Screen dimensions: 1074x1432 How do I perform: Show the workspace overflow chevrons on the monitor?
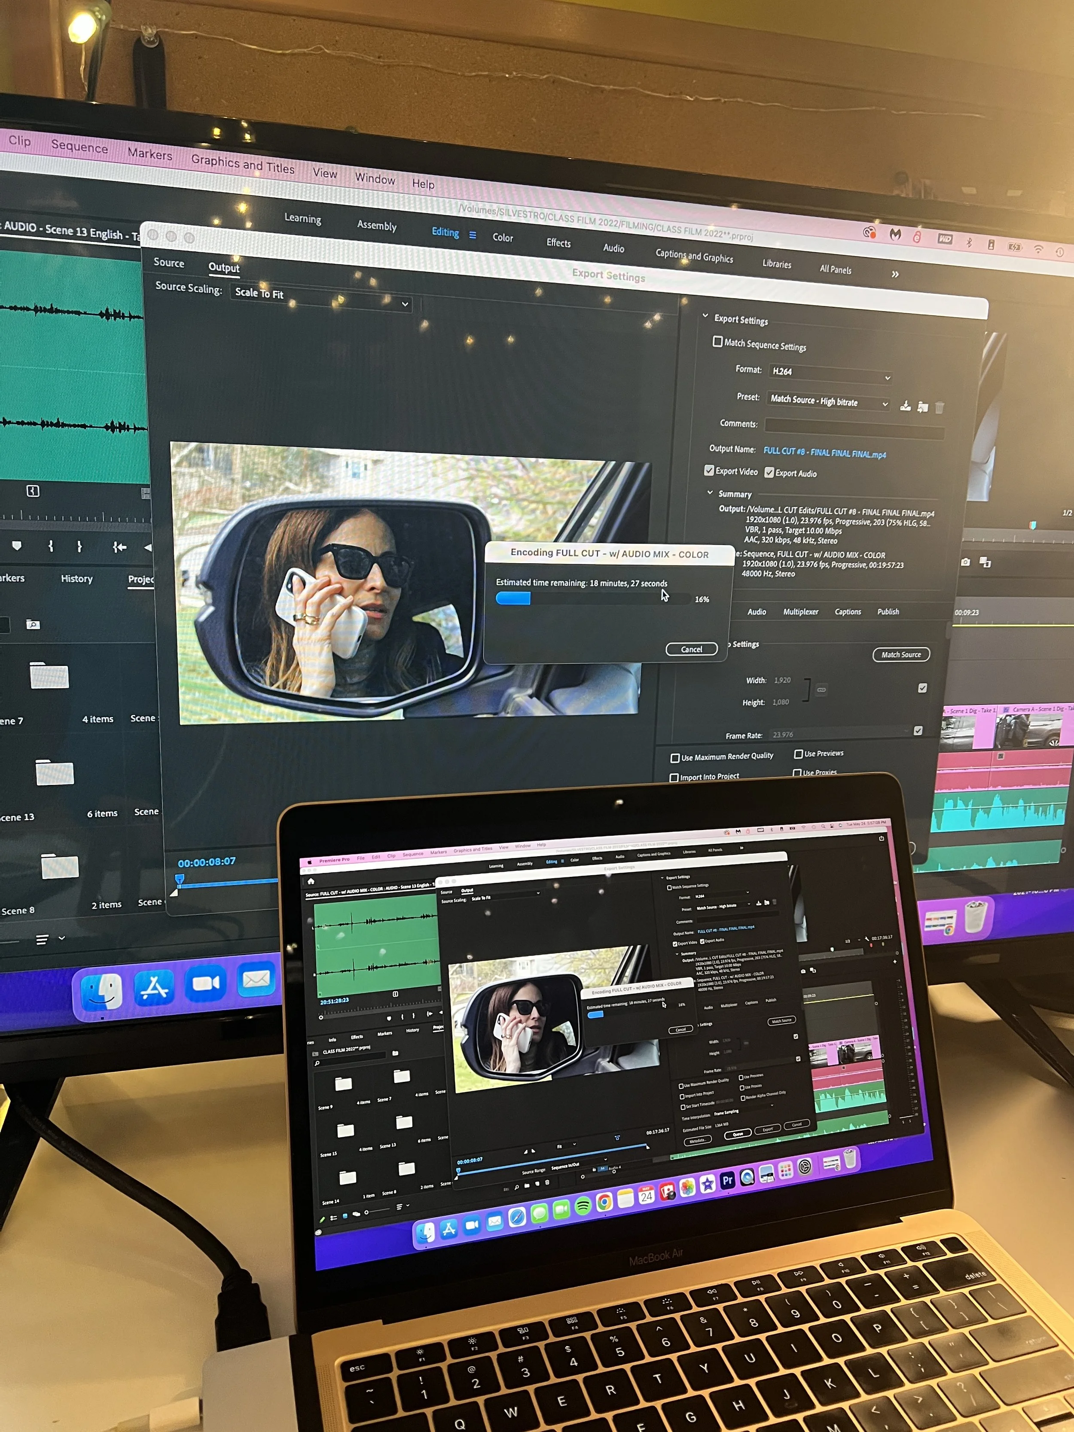pyautogui.click(x=895, y=274)
